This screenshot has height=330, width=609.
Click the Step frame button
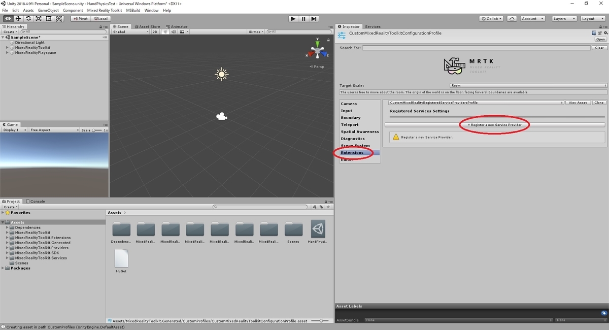314,19
